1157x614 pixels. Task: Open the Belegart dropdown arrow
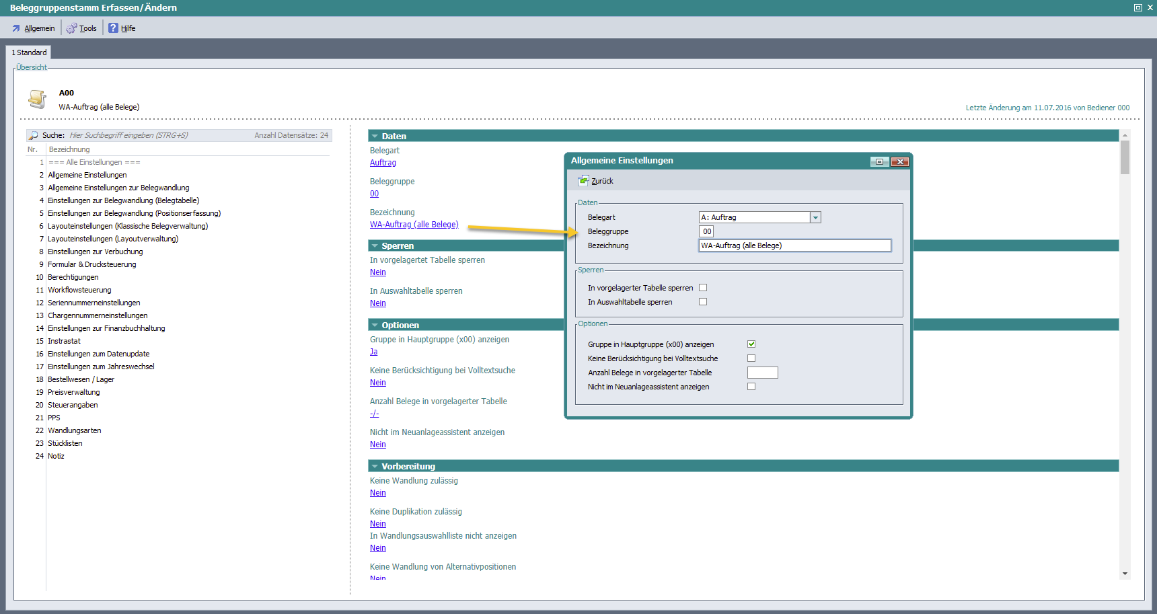click(815, 218)
